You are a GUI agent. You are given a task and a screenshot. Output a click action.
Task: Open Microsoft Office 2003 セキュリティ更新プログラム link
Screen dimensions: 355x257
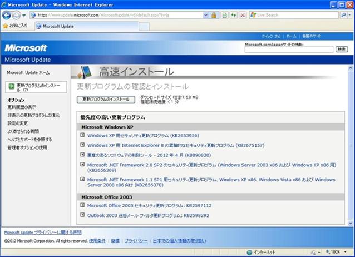(x=150, y=206)
